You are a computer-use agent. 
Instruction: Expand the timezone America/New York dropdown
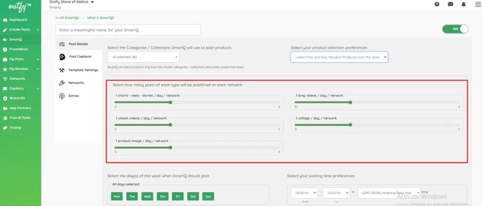pyautogui.click(x=389, y=193)
